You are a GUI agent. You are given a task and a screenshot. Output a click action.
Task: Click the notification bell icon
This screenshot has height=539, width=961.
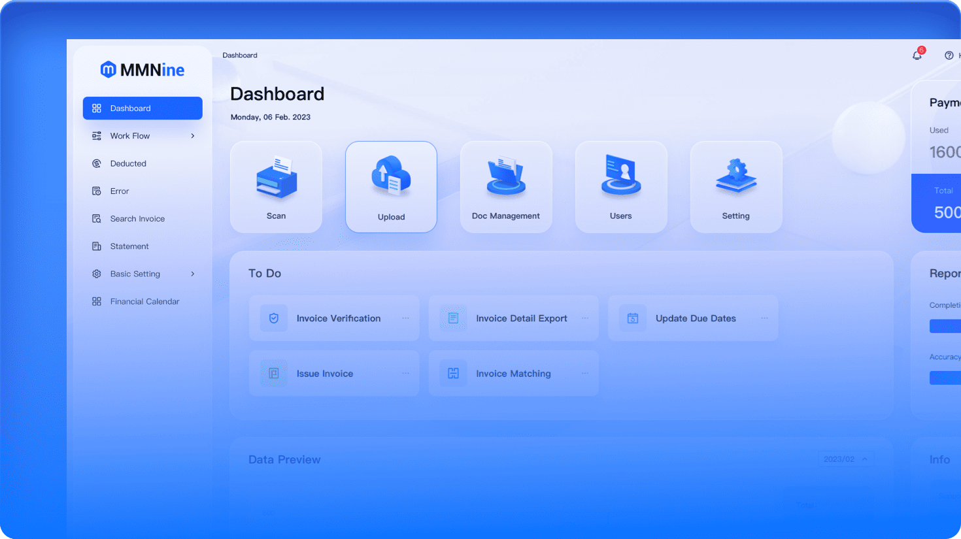coord(917,56)
